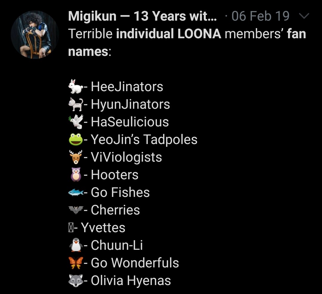Click the 06 Feb 19 tweet timestamp
Image resolution: width=322 pixels, height=294 pixels.
tap(260, 16)
